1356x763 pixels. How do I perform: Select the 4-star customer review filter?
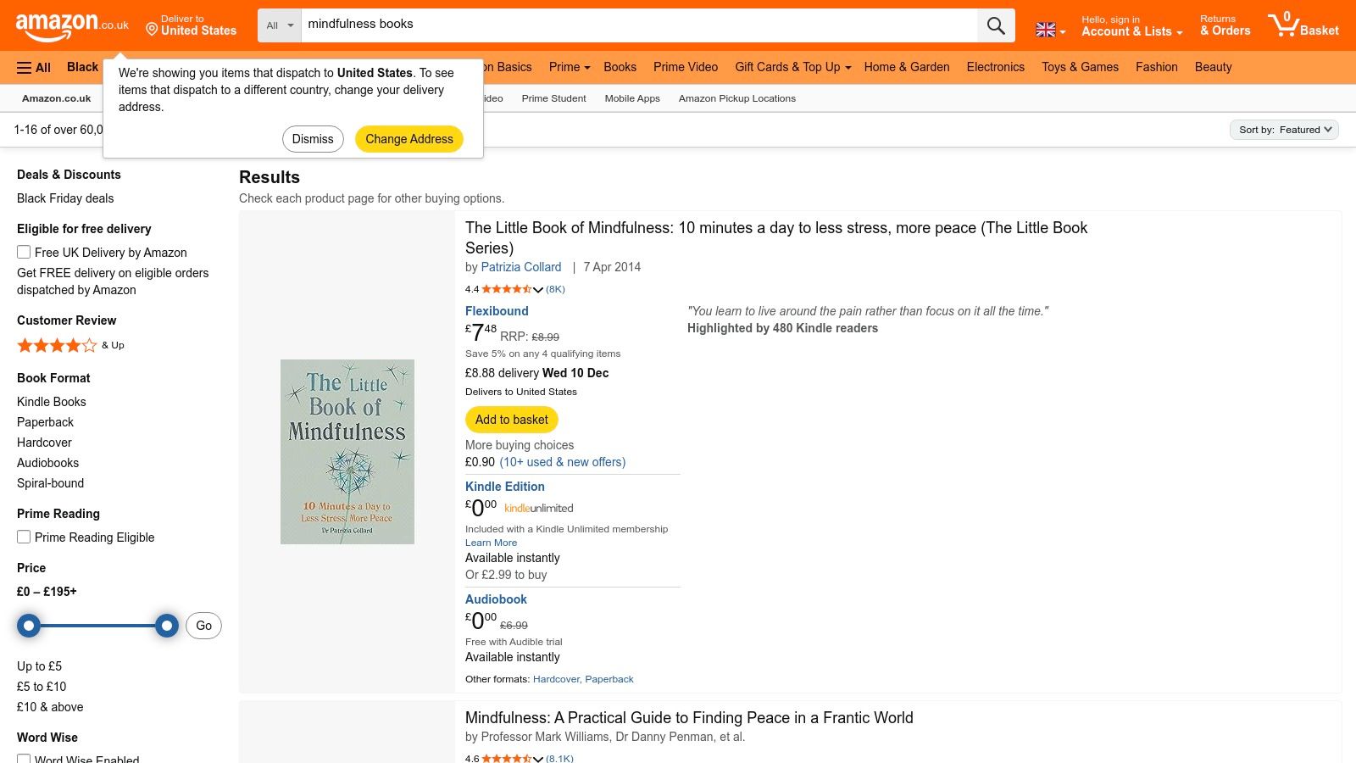coord(56,345)
